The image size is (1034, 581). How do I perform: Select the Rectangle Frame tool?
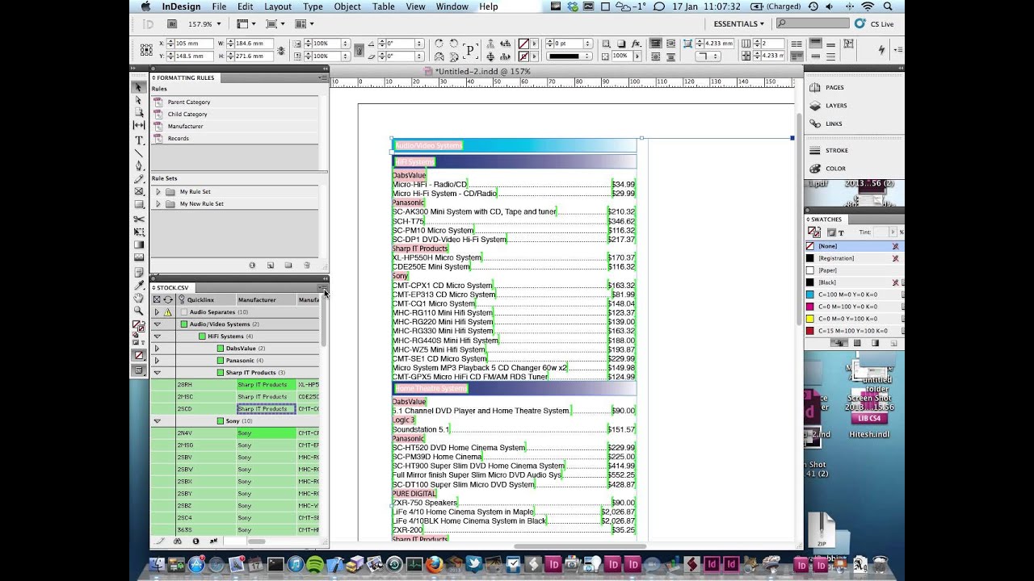(138, 192)
